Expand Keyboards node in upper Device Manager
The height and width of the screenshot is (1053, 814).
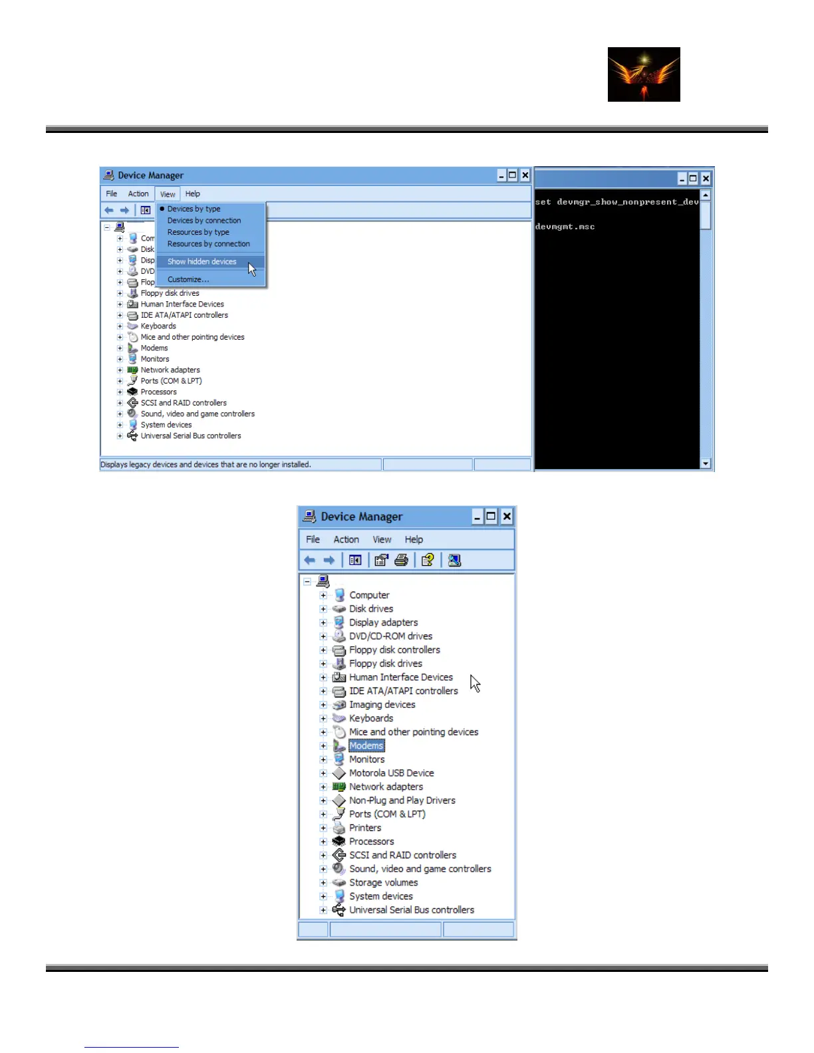120,326
